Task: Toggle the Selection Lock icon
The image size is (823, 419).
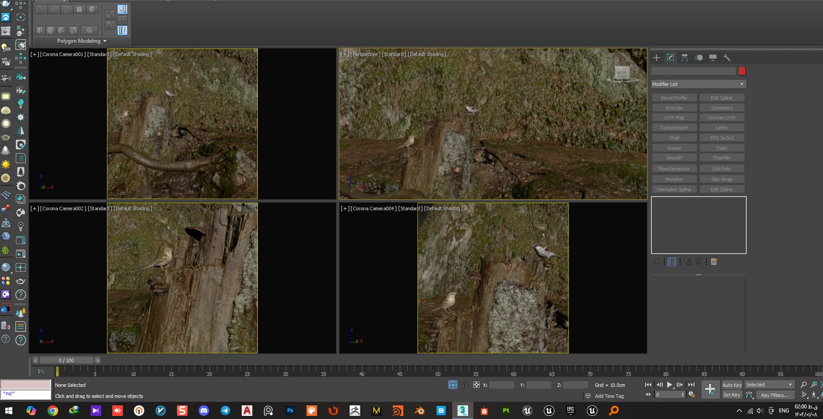Action: (x=465, y=385)
